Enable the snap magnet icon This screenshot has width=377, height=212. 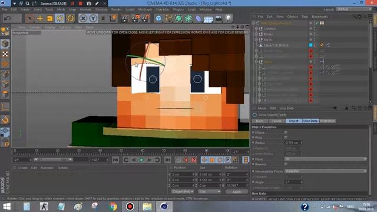tap(5, 120)
